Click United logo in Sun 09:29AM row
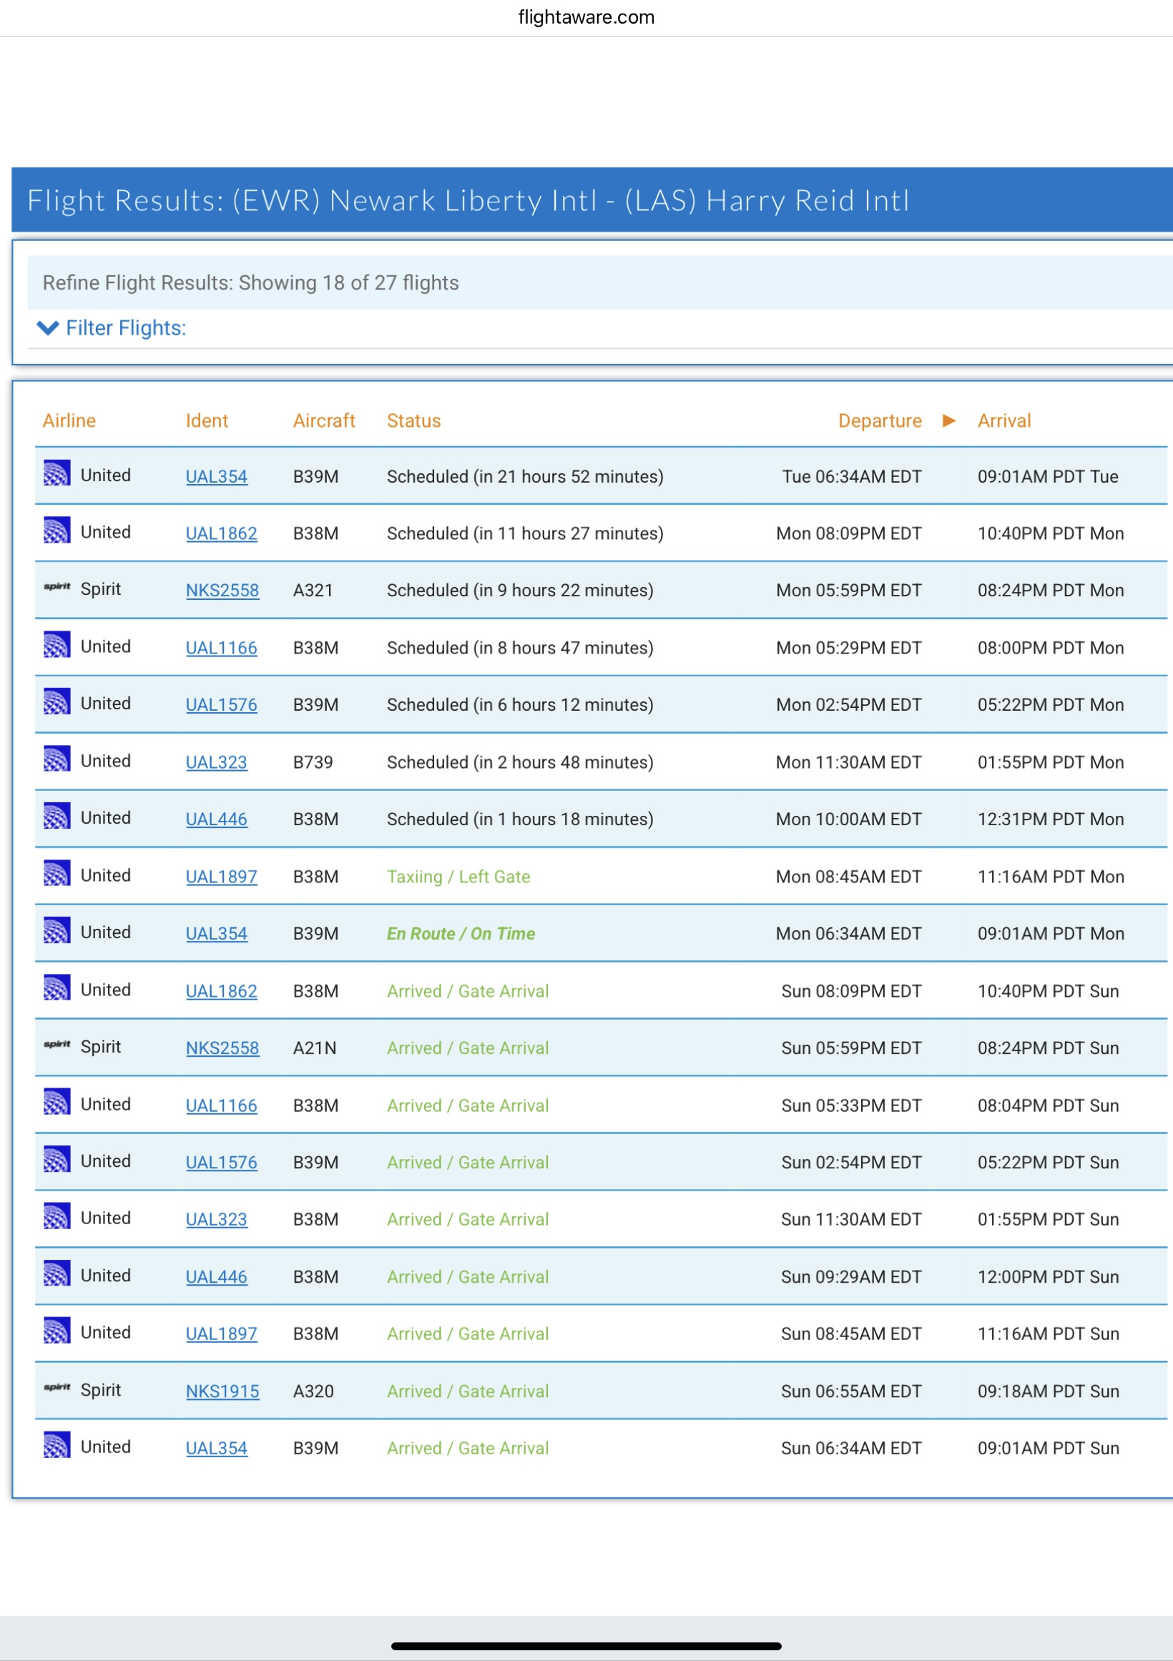This screenshot has width=1173, height=1661. [x=57, y=1274]
